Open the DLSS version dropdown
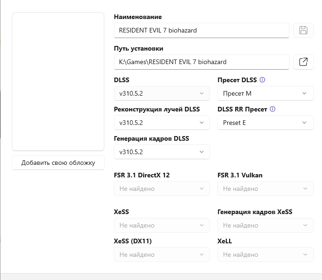The image size is (322, 280). (161, 93)
